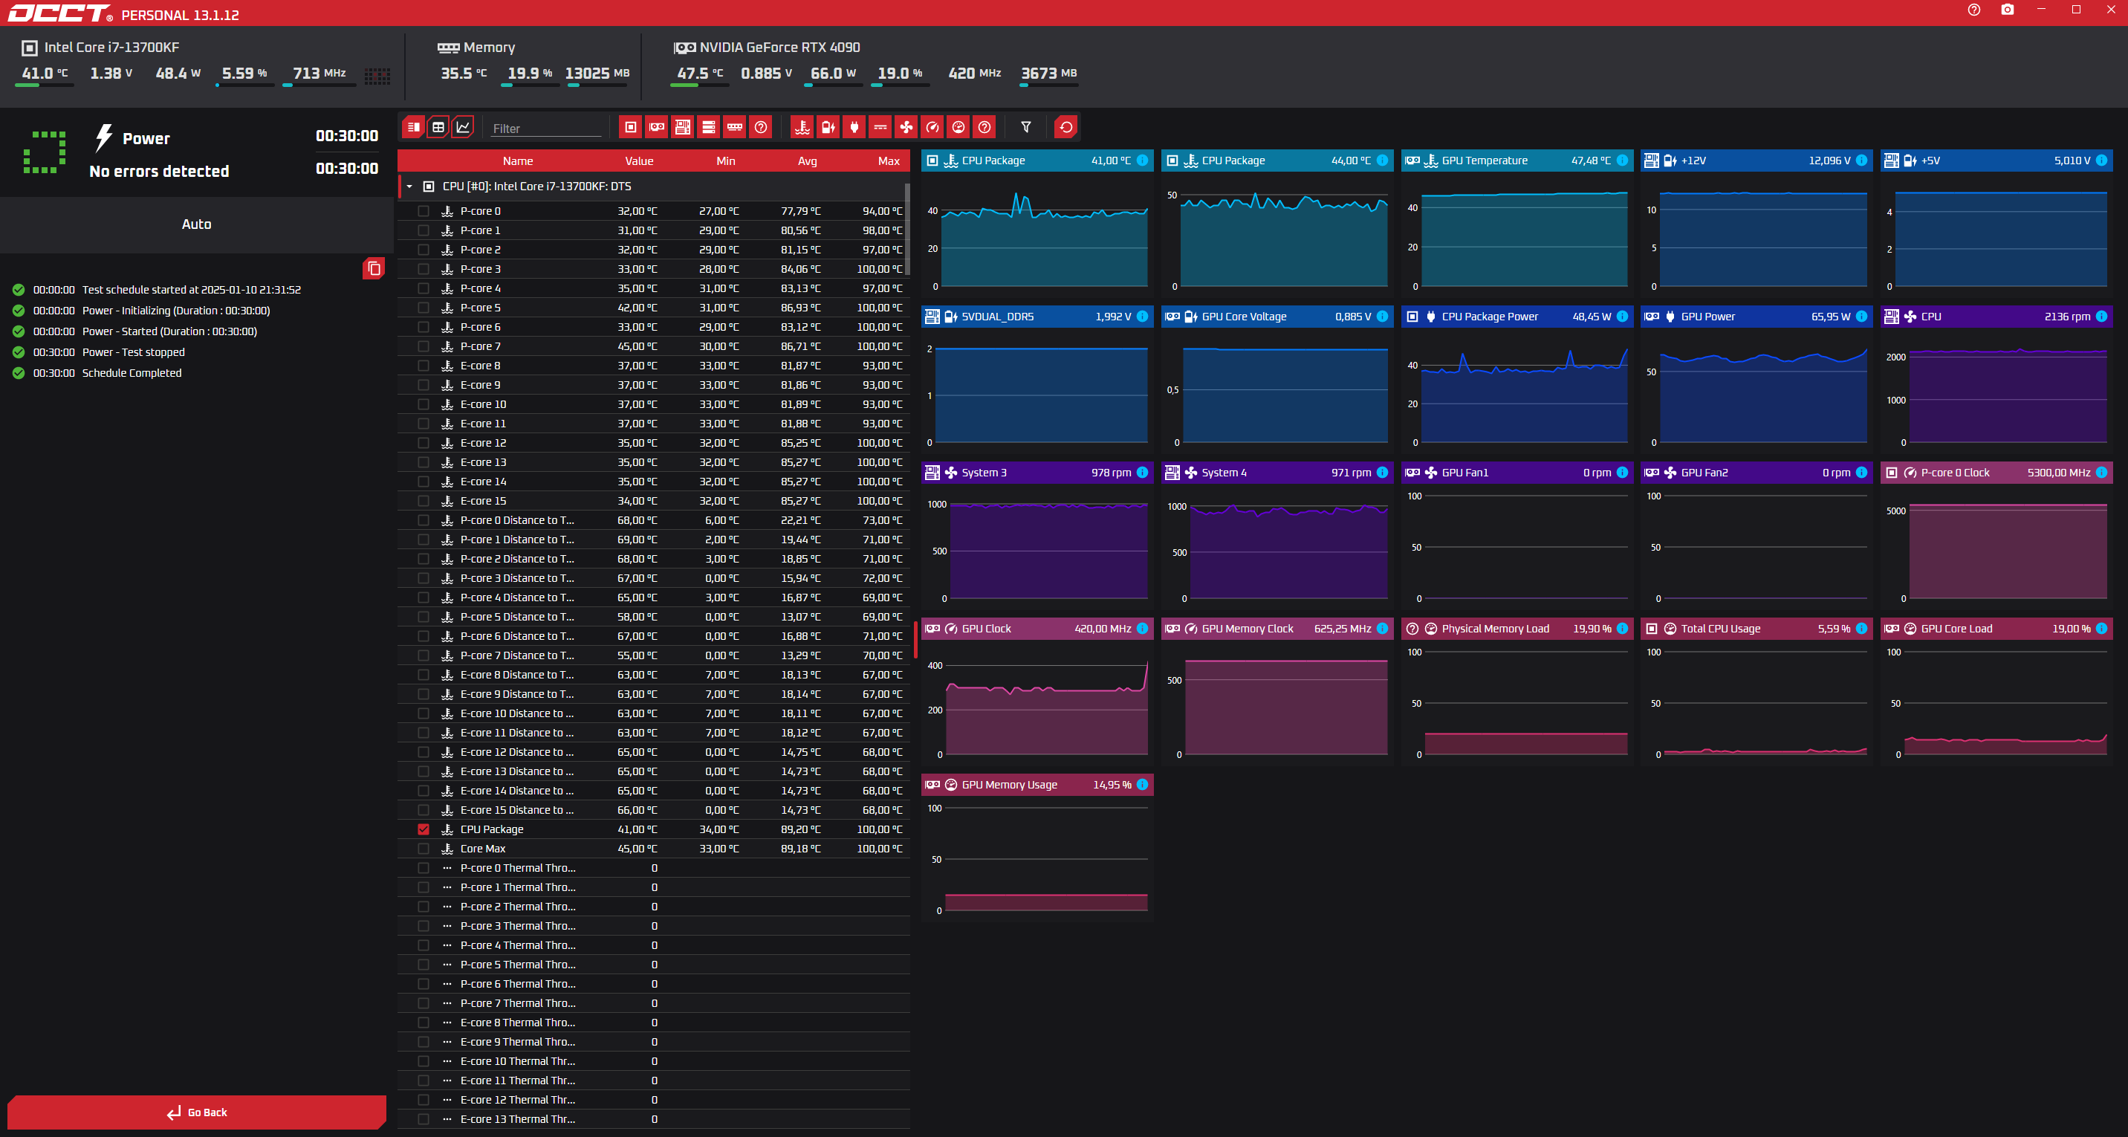This screenshot has width=2128, height=1137.
Task: Toggle the GPU sensor filter icon
Action: (657, 127)
